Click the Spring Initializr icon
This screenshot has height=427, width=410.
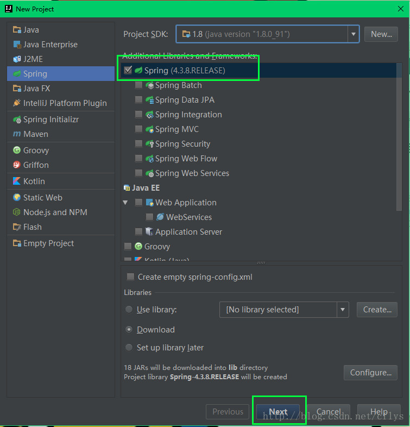coord(17,120)
